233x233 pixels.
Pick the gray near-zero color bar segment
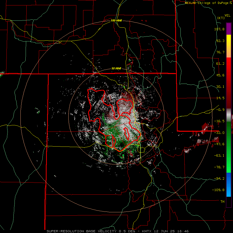point(229,115)
